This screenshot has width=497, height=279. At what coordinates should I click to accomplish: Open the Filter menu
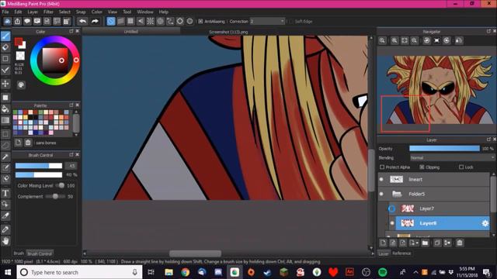(x=48, y=12)
